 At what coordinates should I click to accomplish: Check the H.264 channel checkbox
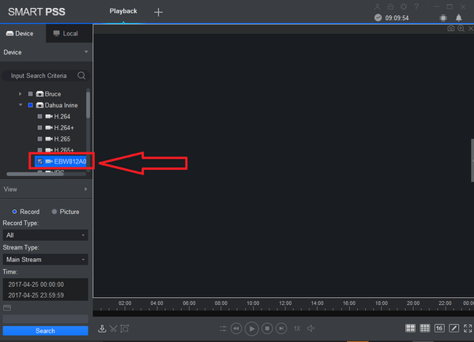39,116
